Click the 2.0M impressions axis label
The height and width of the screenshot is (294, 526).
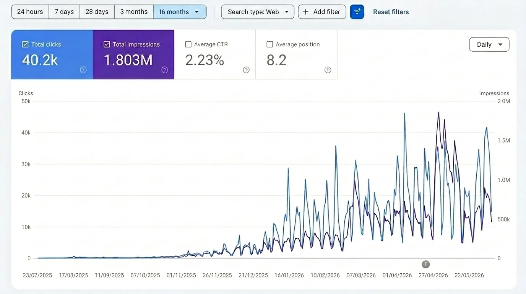[x=504, y=101]
